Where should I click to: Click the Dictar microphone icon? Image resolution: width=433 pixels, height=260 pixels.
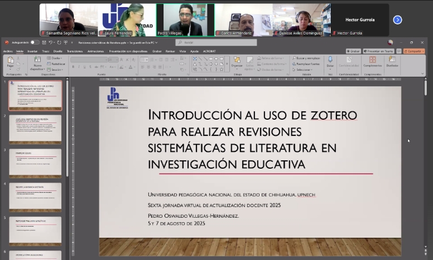tap(330, 60)
